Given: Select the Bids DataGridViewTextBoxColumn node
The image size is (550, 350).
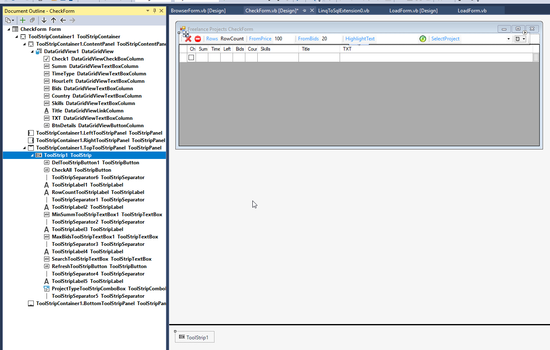Looking at the screenshot, I should [92, 89].
